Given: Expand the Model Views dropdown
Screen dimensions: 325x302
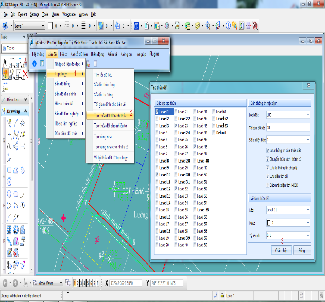Looking at the screenshot, I should click(x=60, y=283).
